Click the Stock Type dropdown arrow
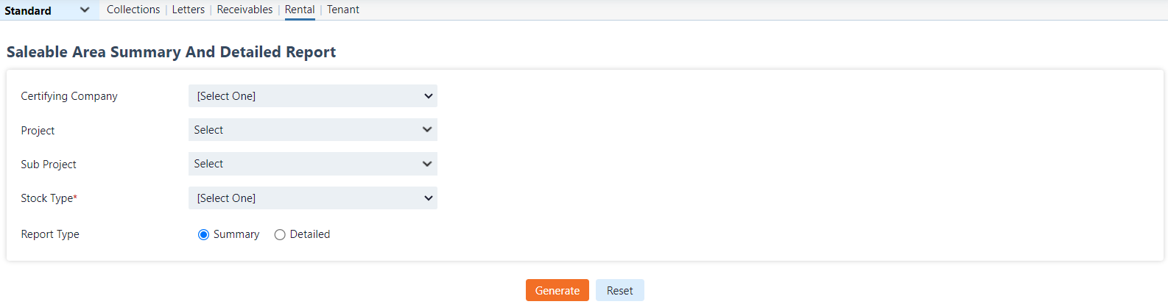Viewport: 1168px width, 307px height. click(429, 198)
